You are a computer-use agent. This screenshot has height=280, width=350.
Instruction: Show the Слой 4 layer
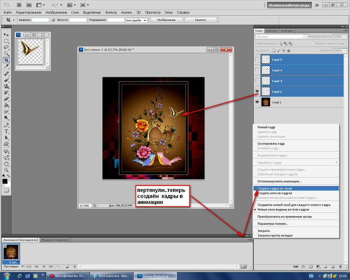pyautogui.click(x=257, y=70)
